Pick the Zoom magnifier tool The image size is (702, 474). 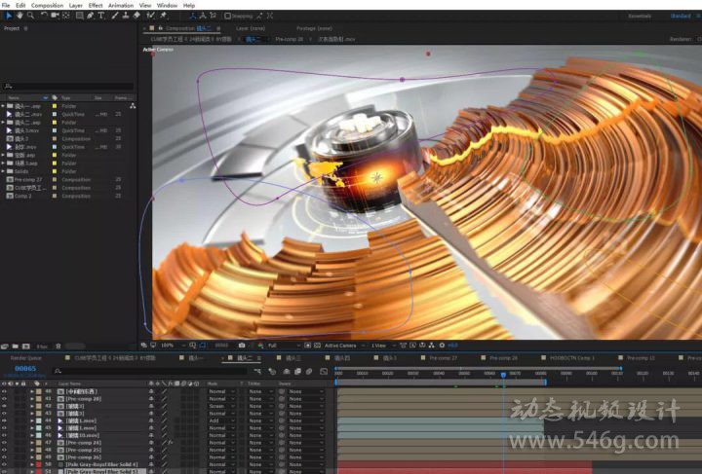(30, 16)
